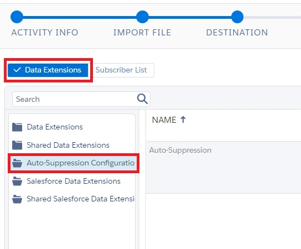Image resolution: width=301 pixels, height=249 pixels.
Task: Select the Data Extensions toggle button
Action: click(x=48, y=70)
